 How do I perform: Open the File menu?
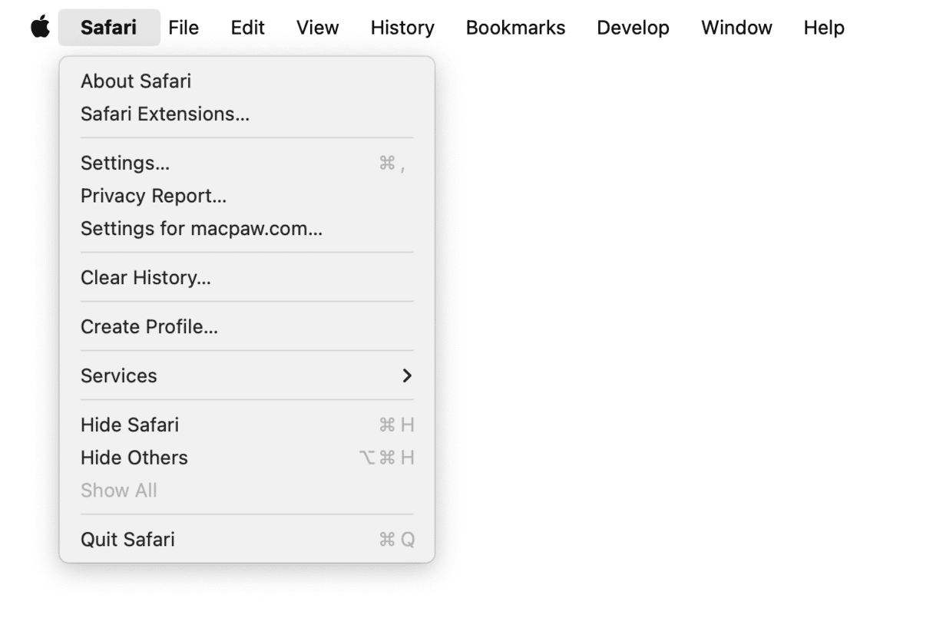click(x=184, y=28)
